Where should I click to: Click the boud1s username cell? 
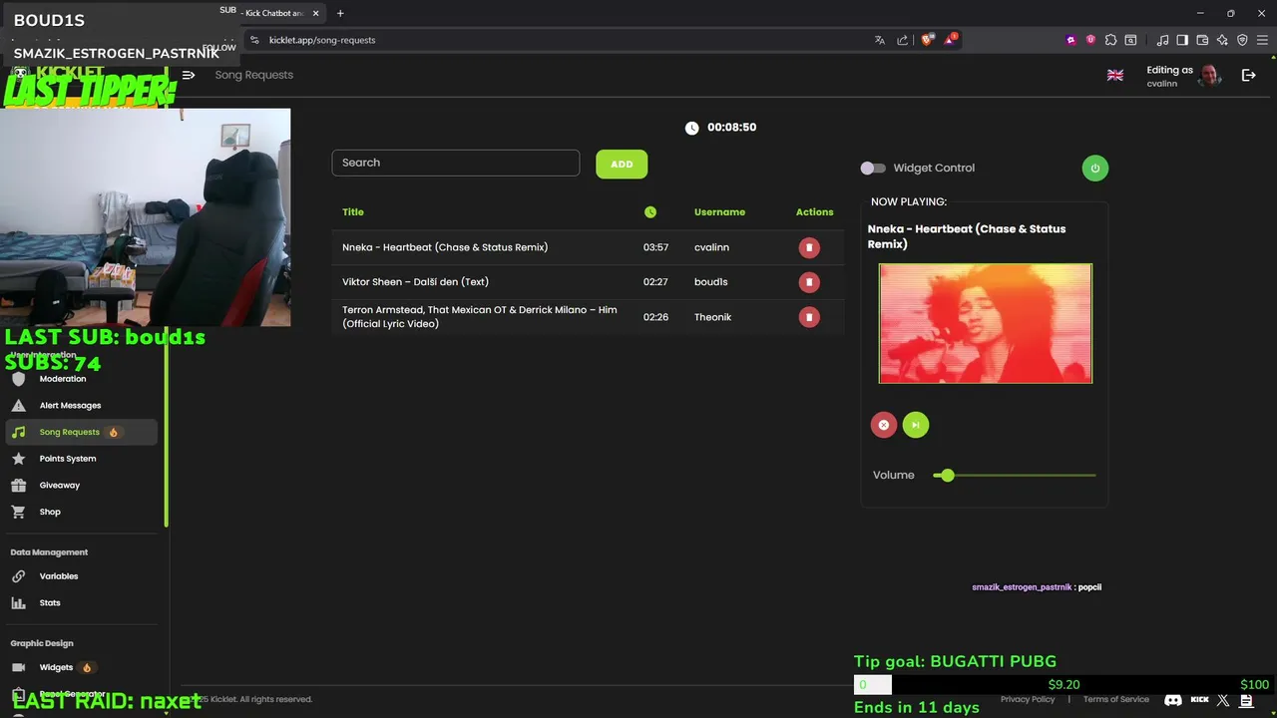[711, 282]
